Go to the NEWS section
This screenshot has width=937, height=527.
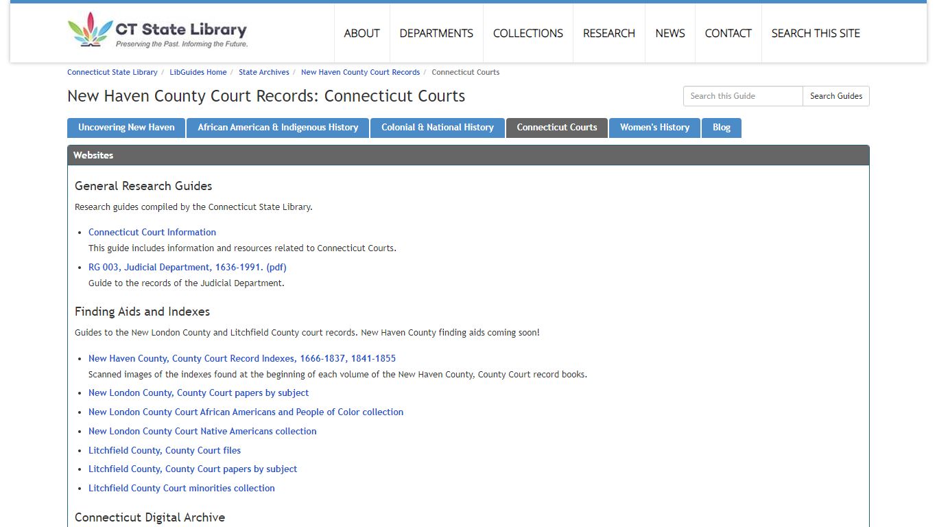[x=670, y=33]
